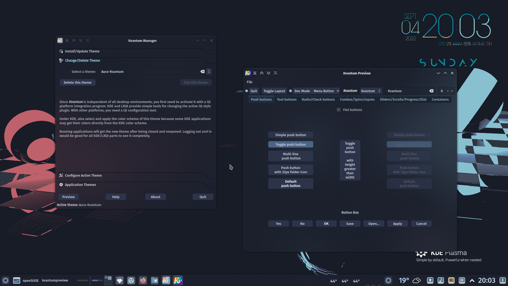Image resolution: width=508 pixels, height=286 pixels.
Task: Click the Kvantum Manager window logo icon
Action: pos(60,41)
